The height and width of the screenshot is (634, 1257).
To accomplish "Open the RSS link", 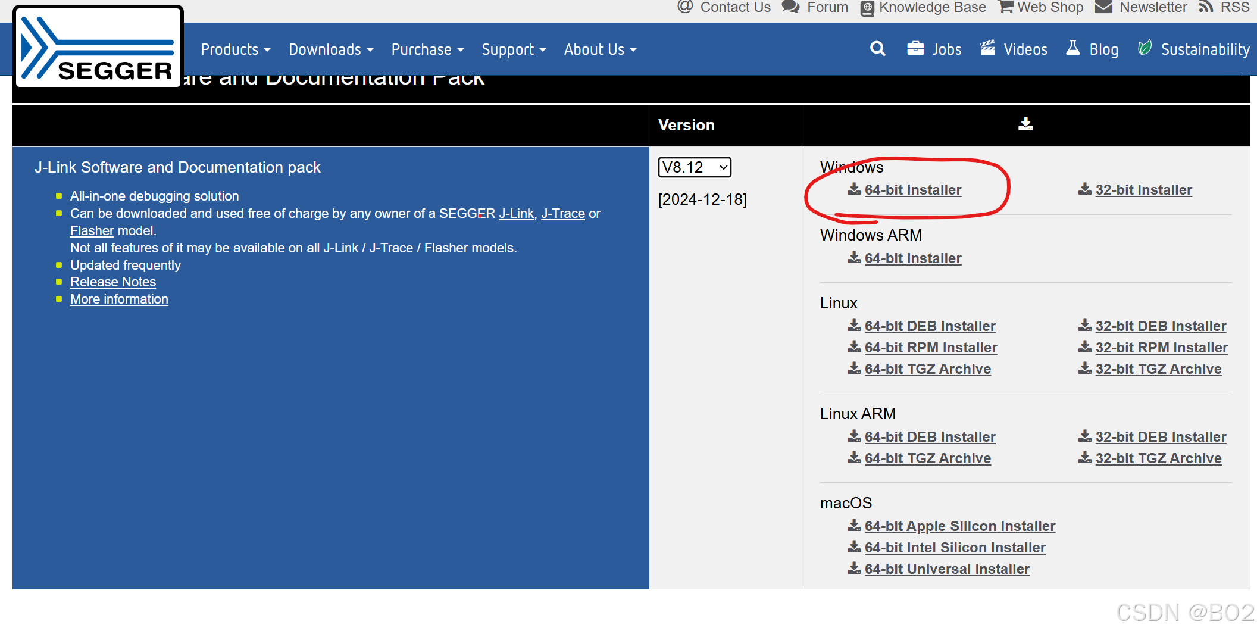I will pos(1234,7).
